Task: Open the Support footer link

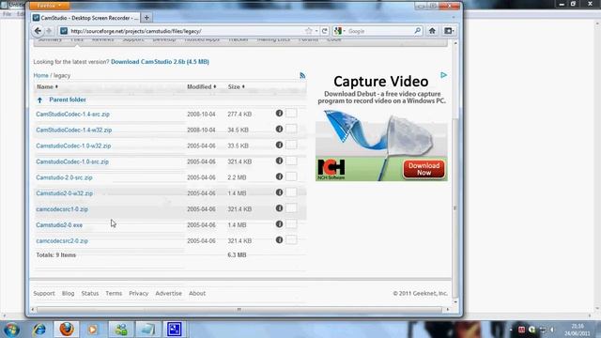Action: (44, 293)
